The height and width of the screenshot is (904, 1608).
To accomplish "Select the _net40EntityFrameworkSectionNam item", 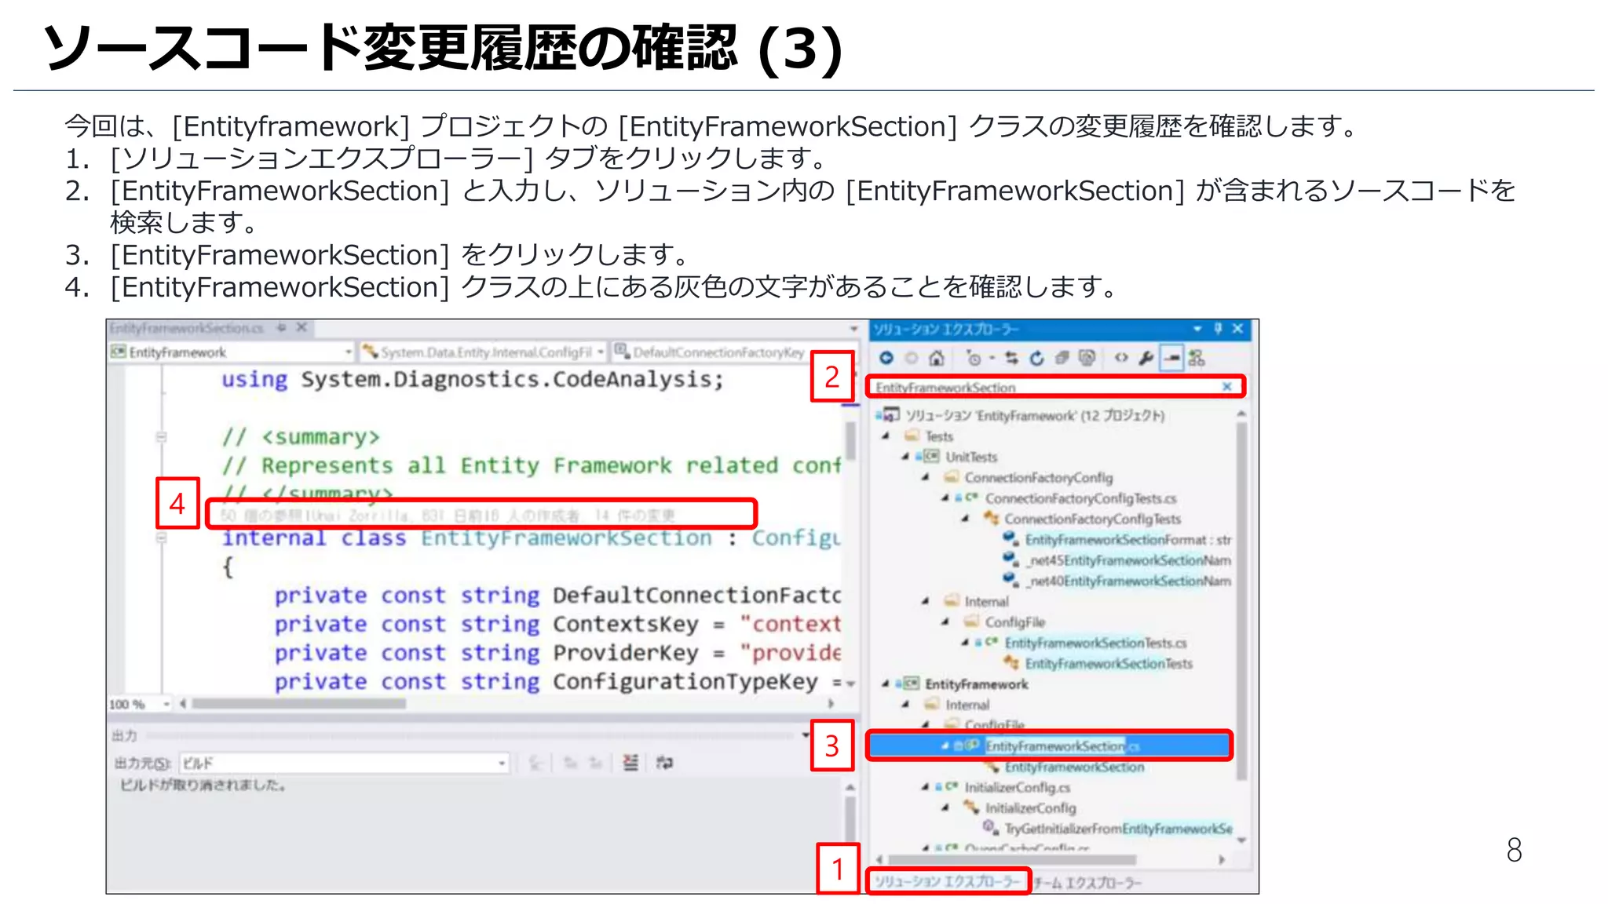I will pyautogui.click(x=1129, y=581).
